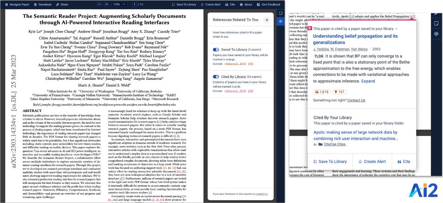Open the Apolo large network data paper link
443x203 pixels.
355,135
